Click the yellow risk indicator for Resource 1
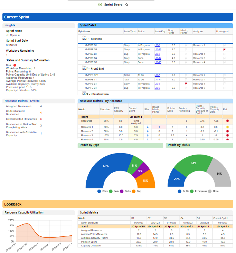This screenshot has height=253, width=236. 227,127
